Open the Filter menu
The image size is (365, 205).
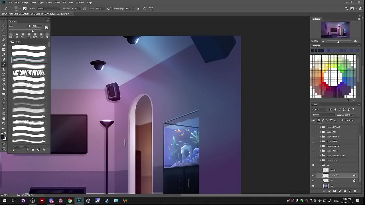(57, 3)
